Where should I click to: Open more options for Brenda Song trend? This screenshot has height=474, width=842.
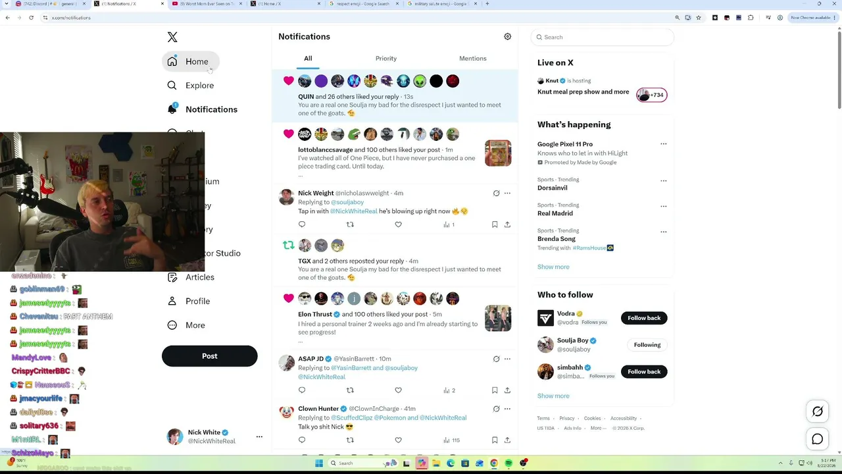(x=663, y=232)
